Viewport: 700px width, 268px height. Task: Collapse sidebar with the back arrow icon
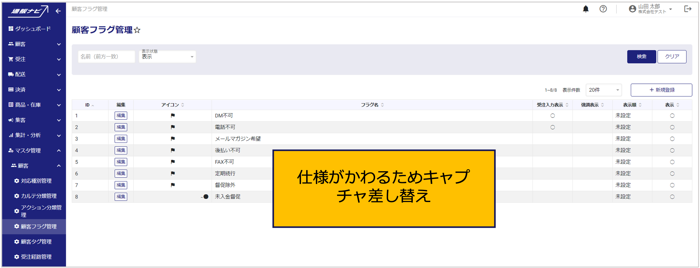pyautogui.click(x=58, y=11)
